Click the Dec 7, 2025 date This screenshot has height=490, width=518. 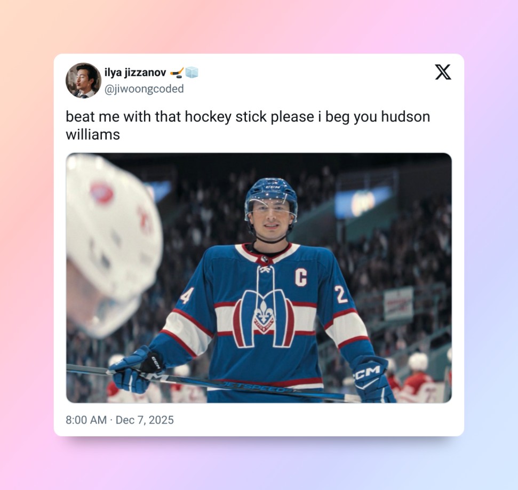coord(145,420)
